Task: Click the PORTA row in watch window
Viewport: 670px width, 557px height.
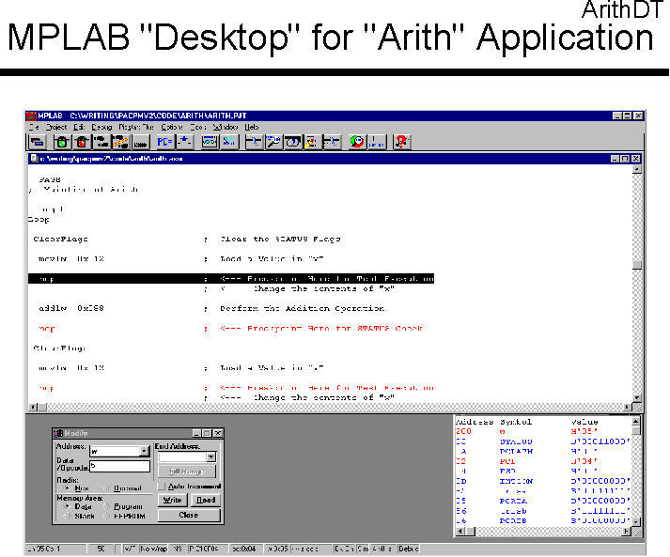Action: coord(543,501)
